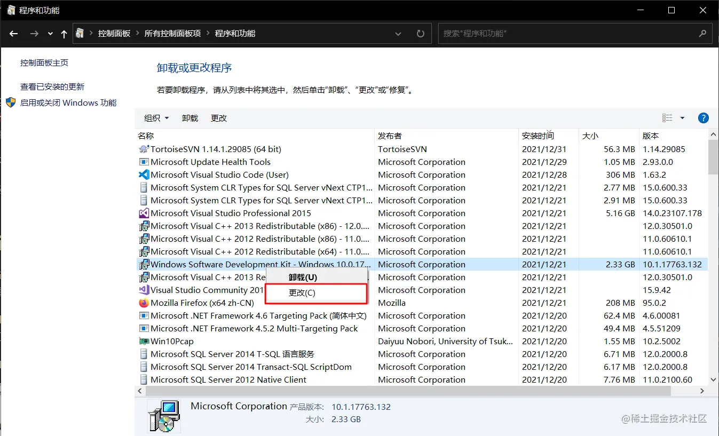
Task: Click the Mozilla Firefox icon in the list
Action: (143, 303)
